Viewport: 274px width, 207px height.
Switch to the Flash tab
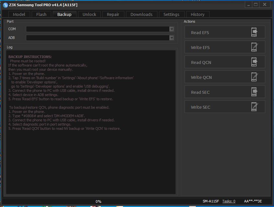41,14
